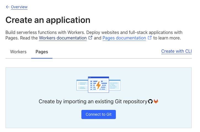Switch to the Workers tab

(18, 52)
